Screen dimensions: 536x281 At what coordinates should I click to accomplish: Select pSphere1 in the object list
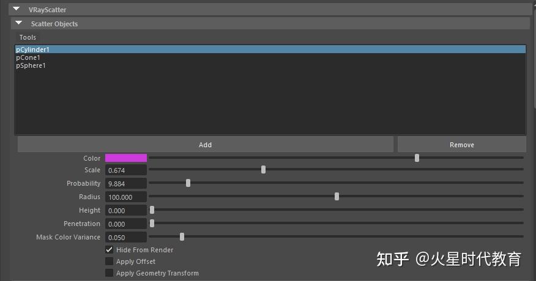pyautogui.click(x=31, y=65)
